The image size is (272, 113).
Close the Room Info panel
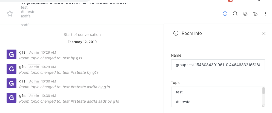[x=264, y=33]
